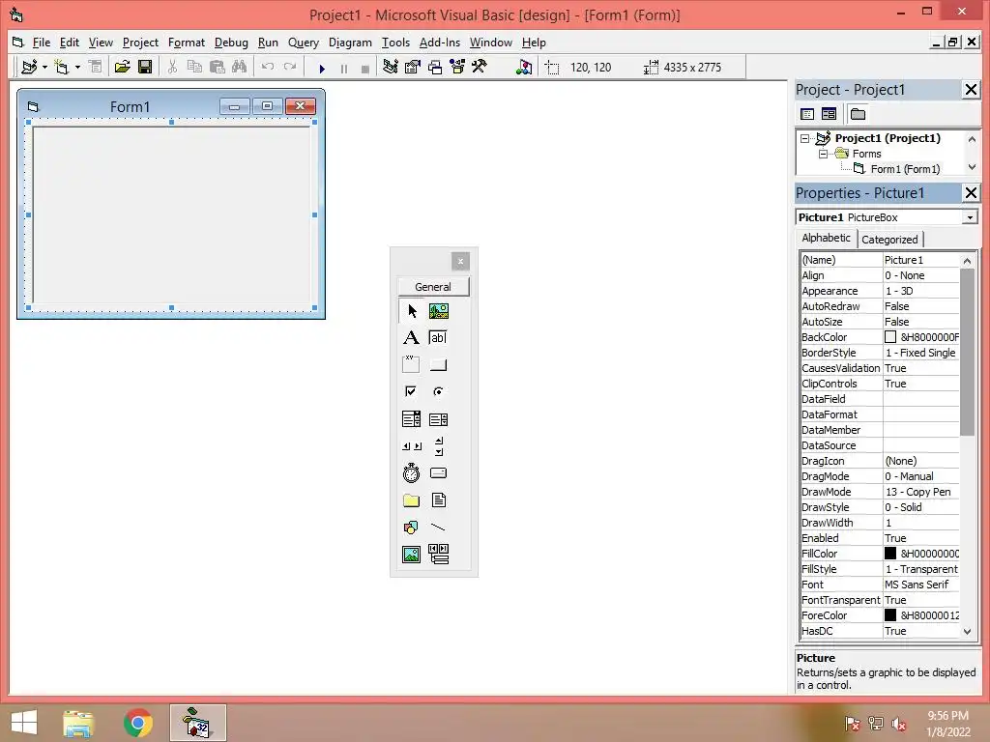Open Chrome from the taskbar
990x742 pixels.
137,723
